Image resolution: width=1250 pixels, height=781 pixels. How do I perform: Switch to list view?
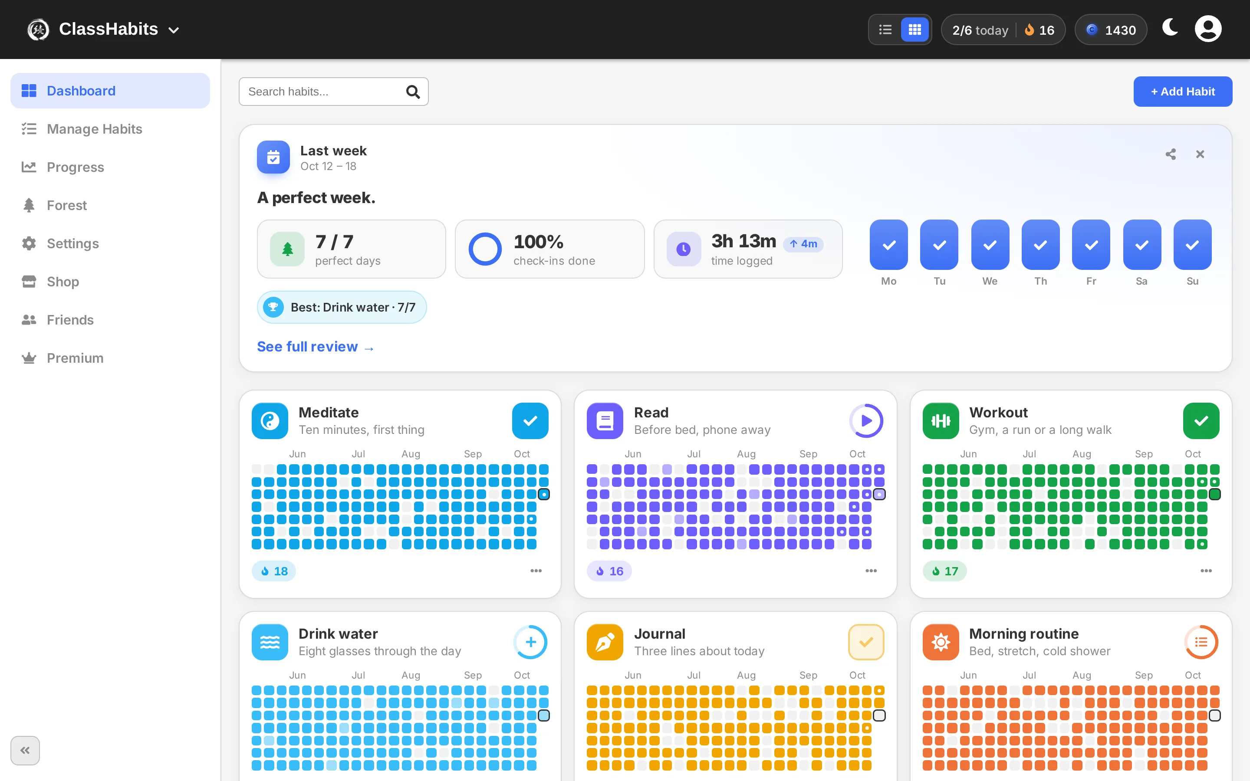885,30
